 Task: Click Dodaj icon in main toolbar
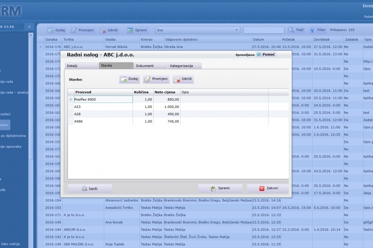pyautogui.click(x=51, y=30)
